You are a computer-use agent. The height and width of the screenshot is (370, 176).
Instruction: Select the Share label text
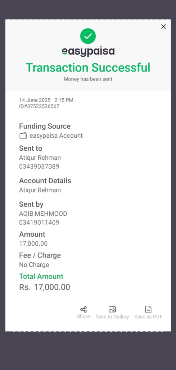tap(84, 317)
